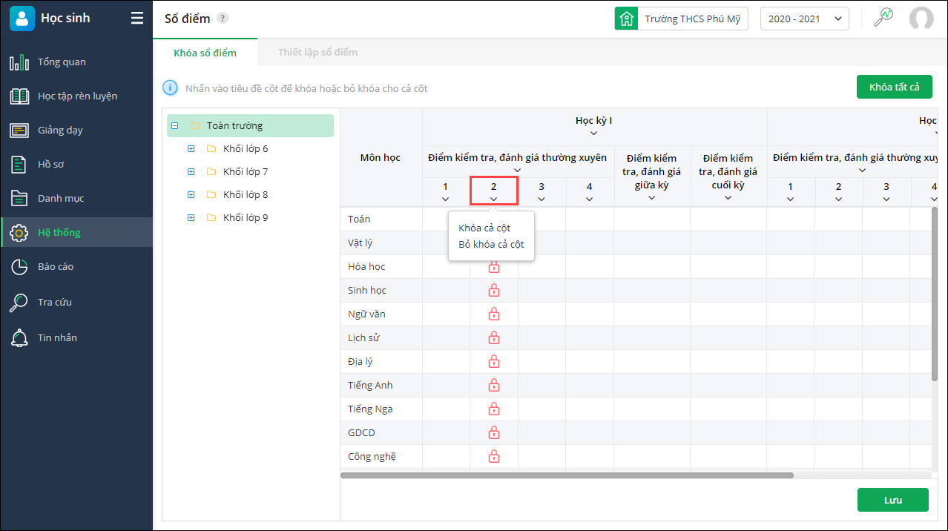The width and height of the screenshot is (948, 531).
Task: Open the search analytics magnifier icon
Action: tap(883, 18)
